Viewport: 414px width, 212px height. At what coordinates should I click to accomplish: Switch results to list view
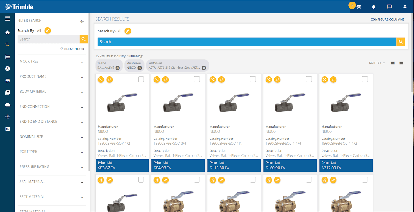401,63
